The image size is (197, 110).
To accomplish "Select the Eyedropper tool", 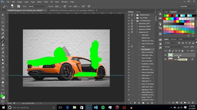I will click(x=3, y=34).
